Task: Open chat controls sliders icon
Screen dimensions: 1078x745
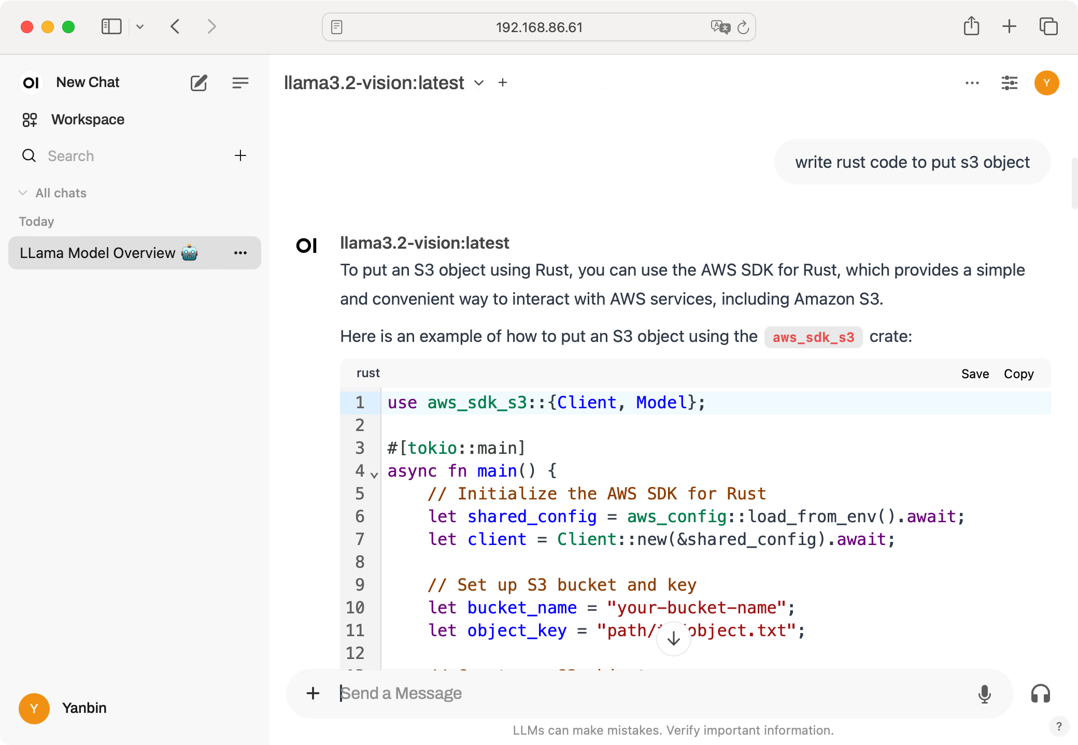Action: tap(1009, 83)
